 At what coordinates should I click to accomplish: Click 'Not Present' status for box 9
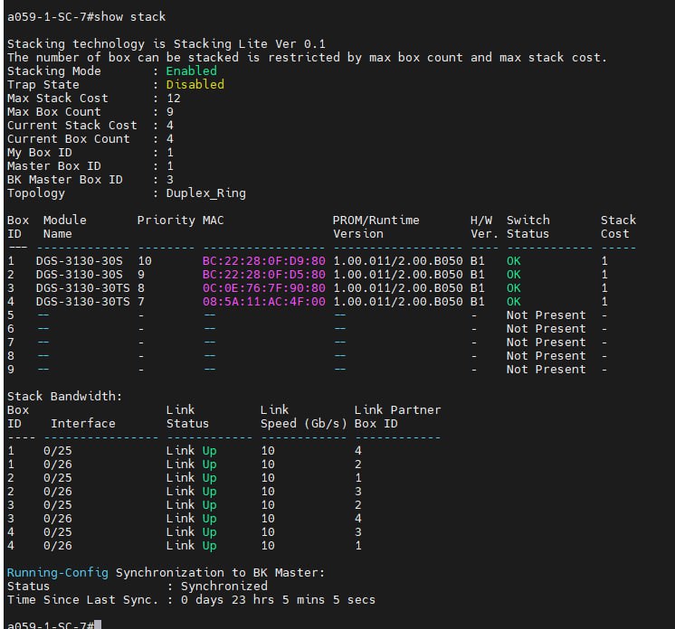click(546, 370)
